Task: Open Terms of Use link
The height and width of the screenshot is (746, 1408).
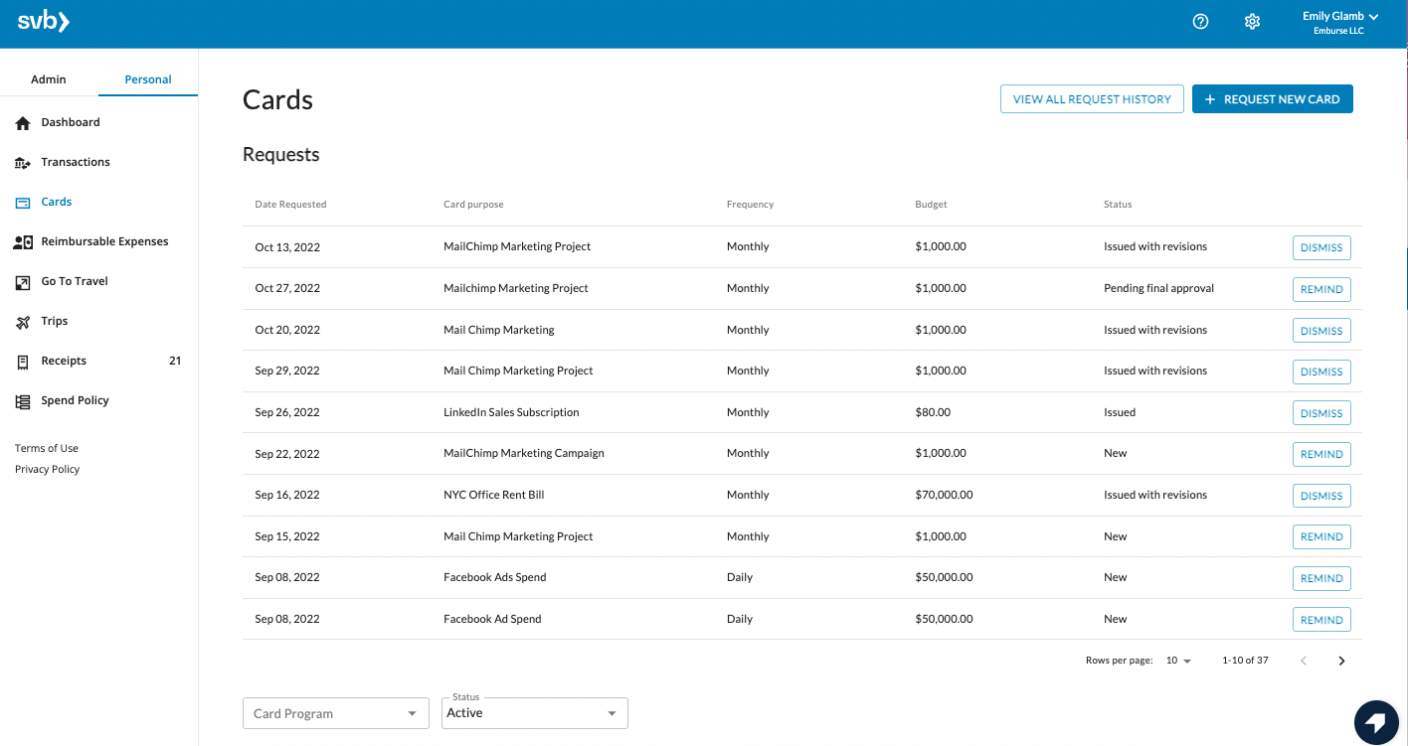Action: coord(47,448)
